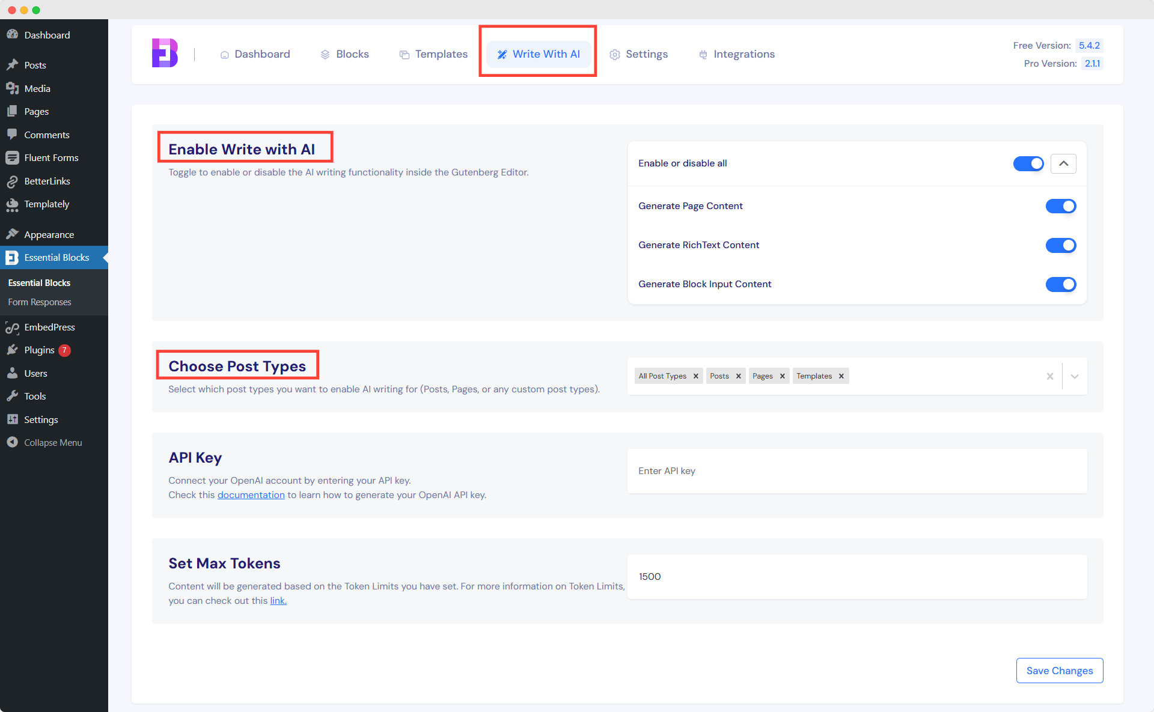Open Appearance from the sidebar
1154x712 pixels.
coord(49,234)
